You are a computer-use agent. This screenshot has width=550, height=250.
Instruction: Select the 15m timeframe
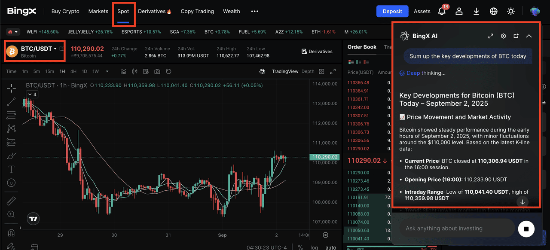coord(49,71)
